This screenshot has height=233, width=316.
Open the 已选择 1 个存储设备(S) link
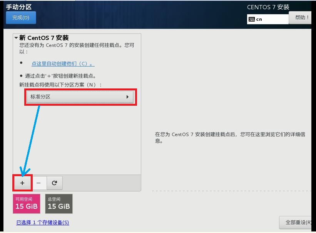tap(42, 222)
